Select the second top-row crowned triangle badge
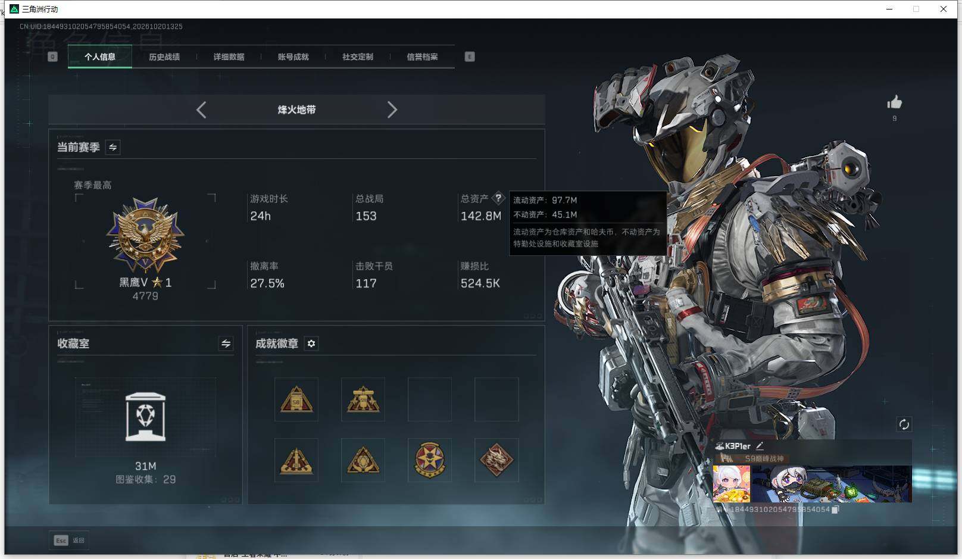 [x=363, y=399]
